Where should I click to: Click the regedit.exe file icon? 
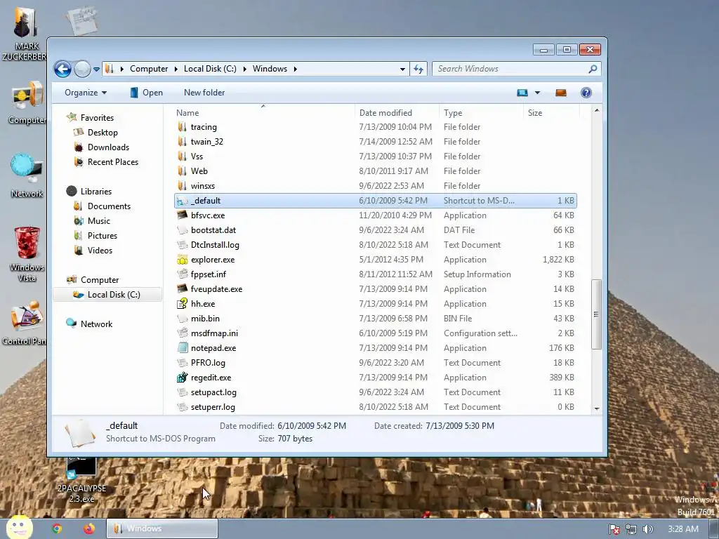tap(182, 377)
